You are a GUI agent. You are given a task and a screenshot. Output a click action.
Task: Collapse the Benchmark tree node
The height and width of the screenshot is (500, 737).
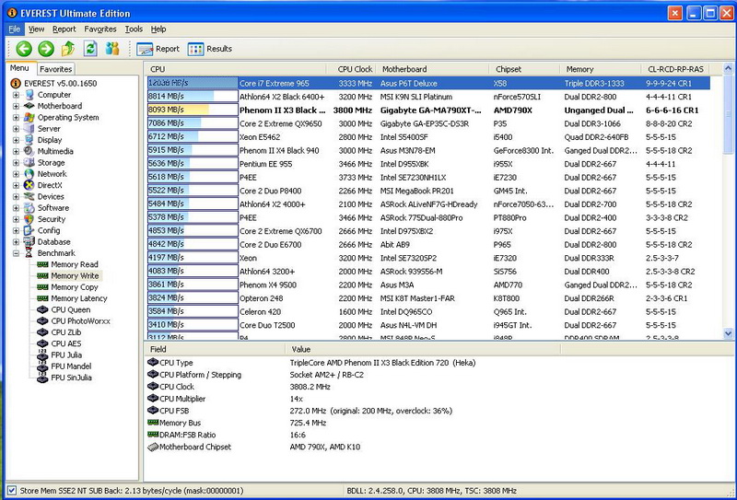point(16,253)
